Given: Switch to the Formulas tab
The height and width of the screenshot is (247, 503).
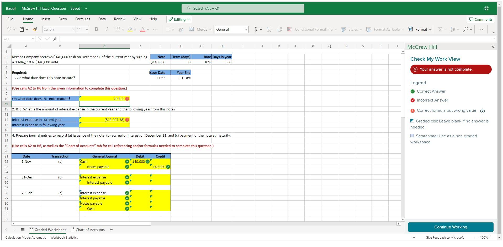Looking at the screenshot, I should tap(83, 19).
